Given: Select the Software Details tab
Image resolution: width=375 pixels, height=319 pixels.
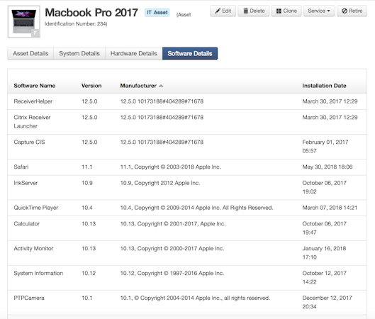Looking at the screenshot, I should click(x=190, y=53).
